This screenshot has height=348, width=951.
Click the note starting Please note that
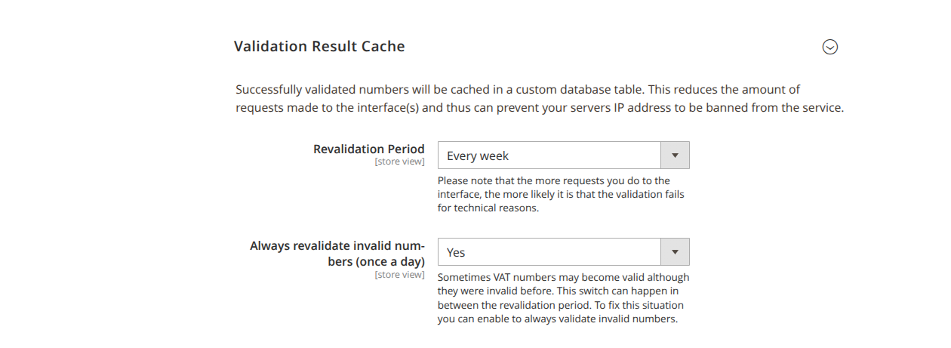(x=561, y=194)
